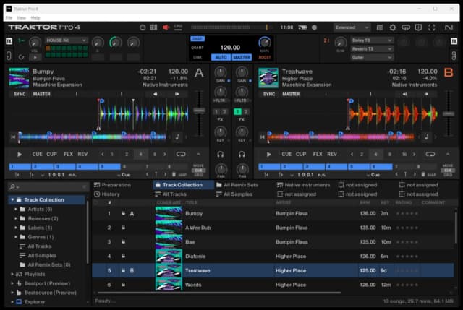
Task: Open the Delay T3 effect dropdown
Action: click(x=372, y=40)
